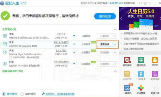This screenshot has width=161, height=97.
Task: Click version 10.1.505.2015 link
Action: (x=61, y=62)
